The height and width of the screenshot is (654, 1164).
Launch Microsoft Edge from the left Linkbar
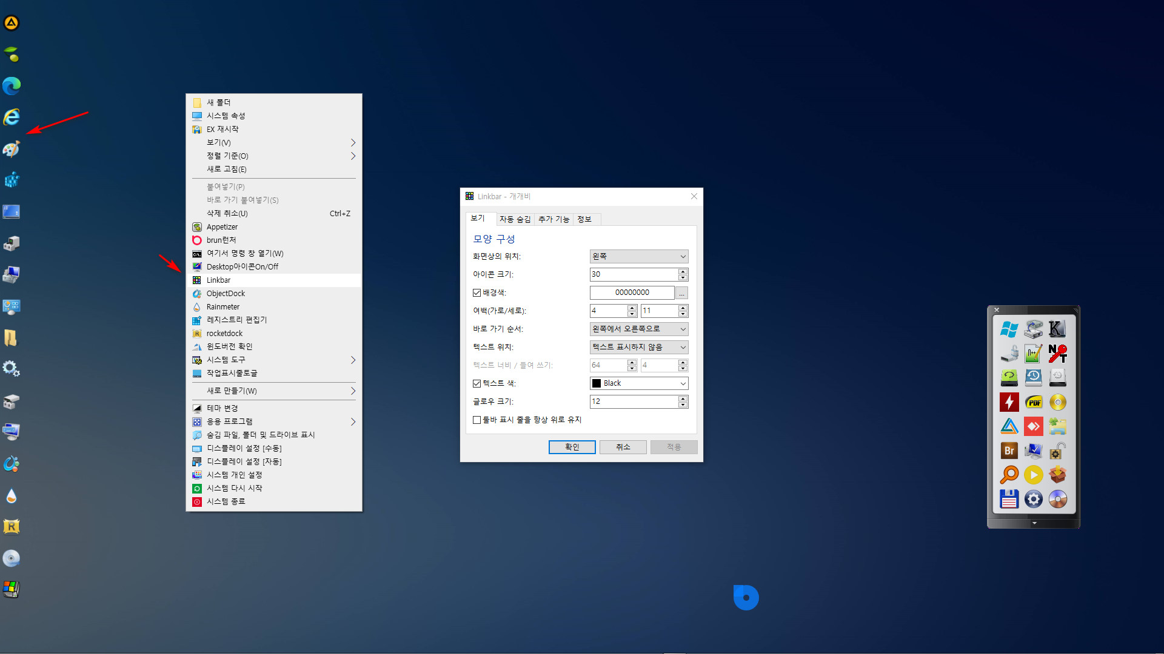click(x=12, y=85)
